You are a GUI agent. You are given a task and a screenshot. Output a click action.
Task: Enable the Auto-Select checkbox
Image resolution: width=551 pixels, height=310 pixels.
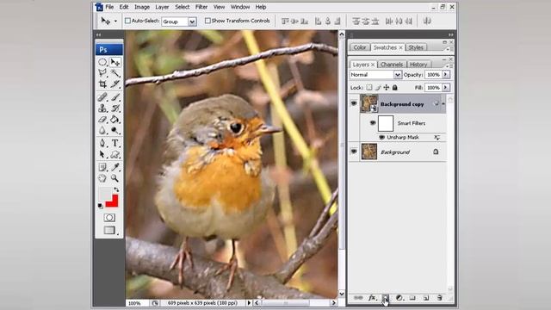pyautogui.click(x=127, y=21)
